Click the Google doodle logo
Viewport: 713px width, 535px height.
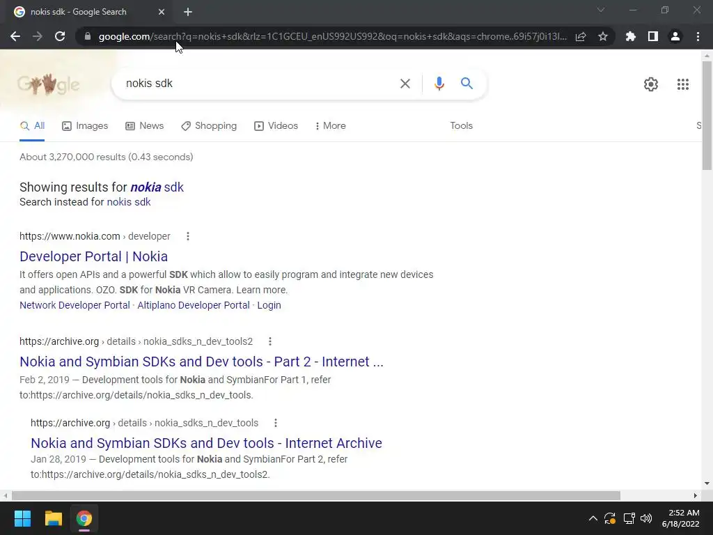49,84
